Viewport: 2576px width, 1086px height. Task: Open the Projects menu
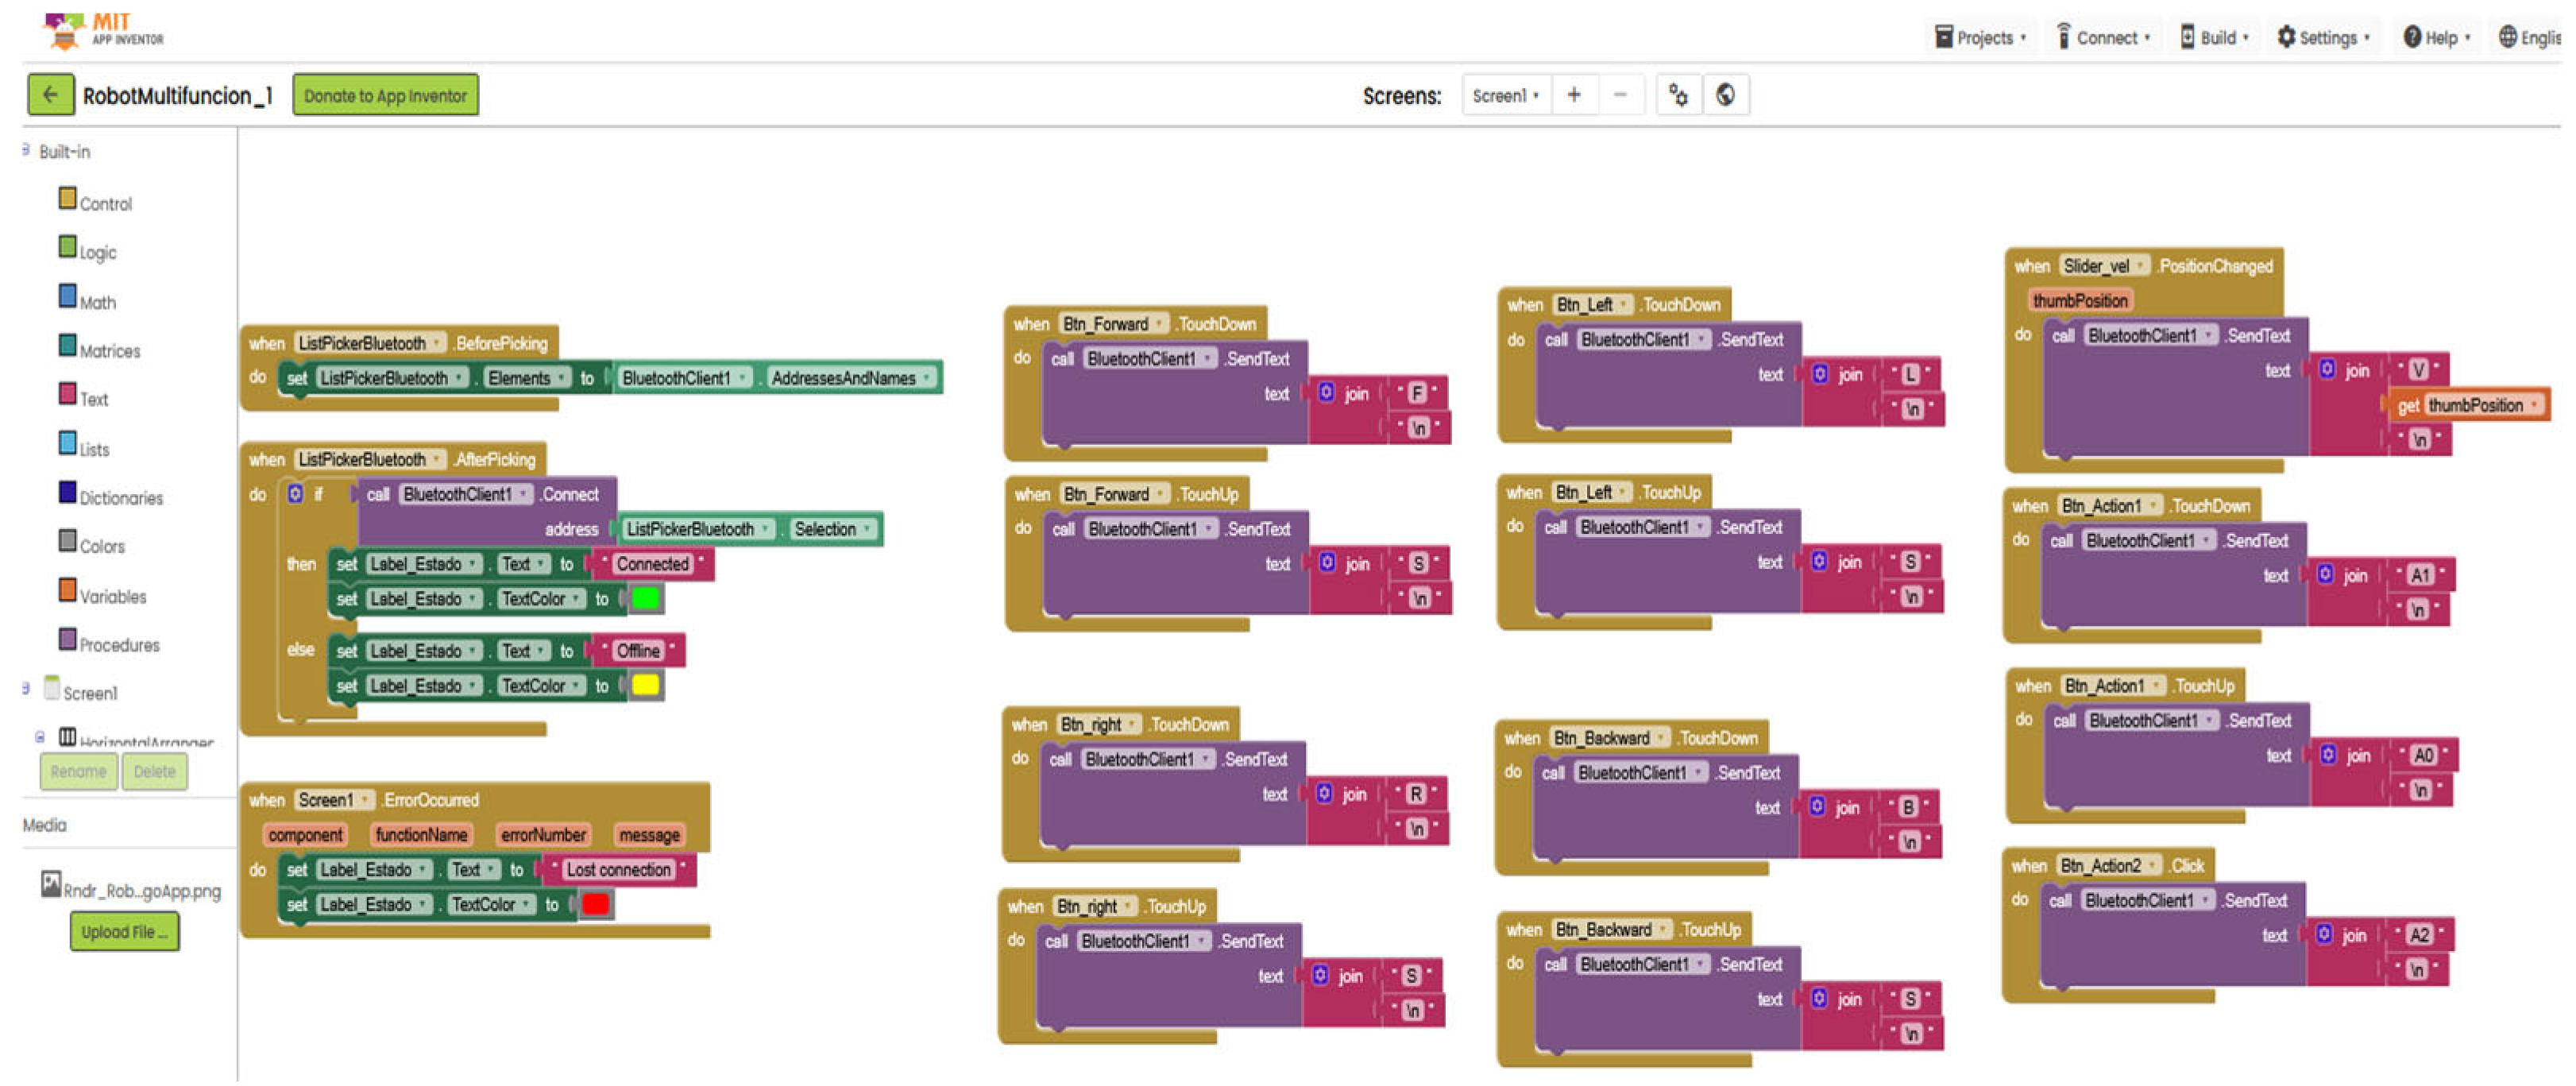pyautogui.click(x=1981, y=38)
